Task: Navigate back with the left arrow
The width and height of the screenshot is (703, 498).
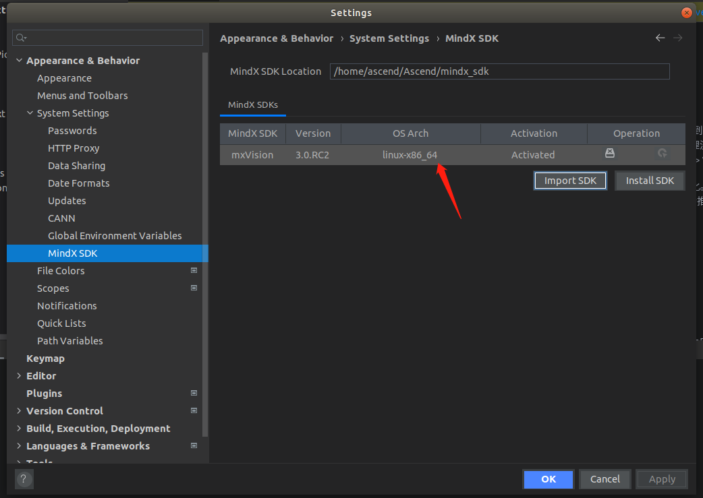Action: point(660,38)
